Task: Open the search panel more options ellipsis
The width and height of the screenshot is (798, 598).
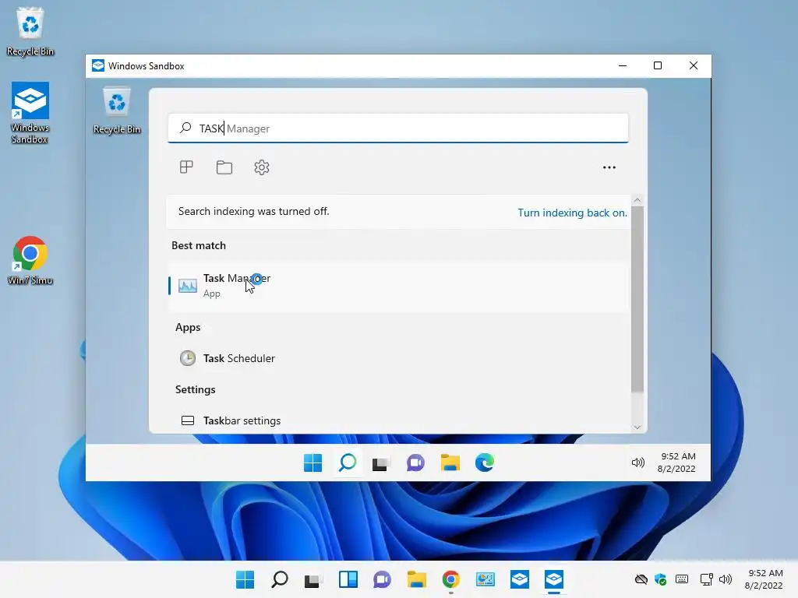Action: 609,167
